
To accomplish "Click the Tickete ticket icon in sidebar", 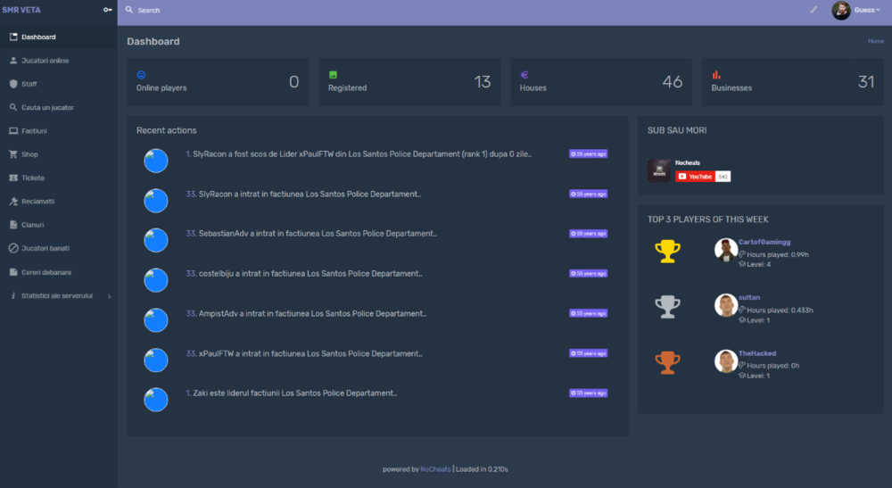I will 13,178.
